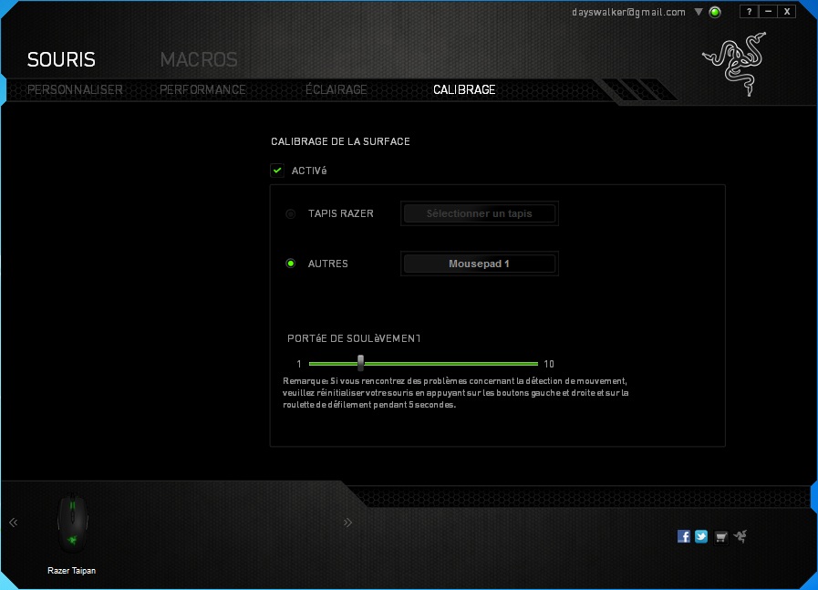This screenshot has width=818, height=590.
Task: Minimize the Razer Synapse window
Action: pos(768,12)
